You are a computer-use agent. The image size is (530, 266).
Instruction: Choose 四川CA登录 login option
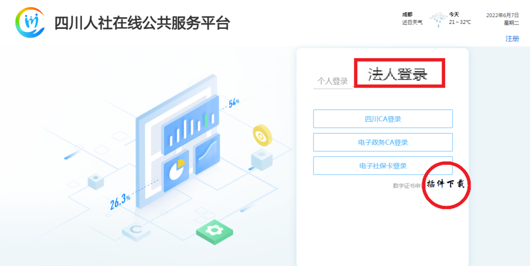pyautogui.click(x=383, y=119)
